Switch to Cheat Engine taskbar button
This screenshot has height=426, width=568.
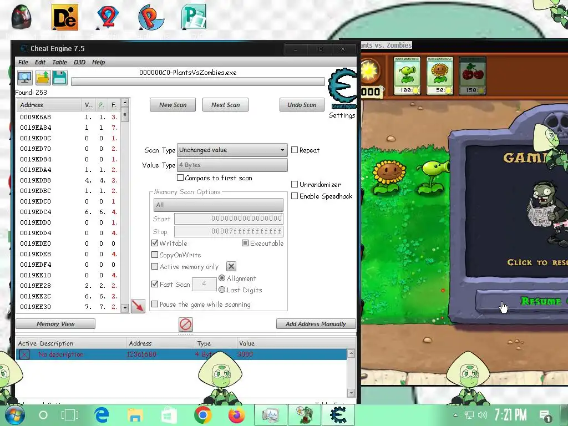338,415
